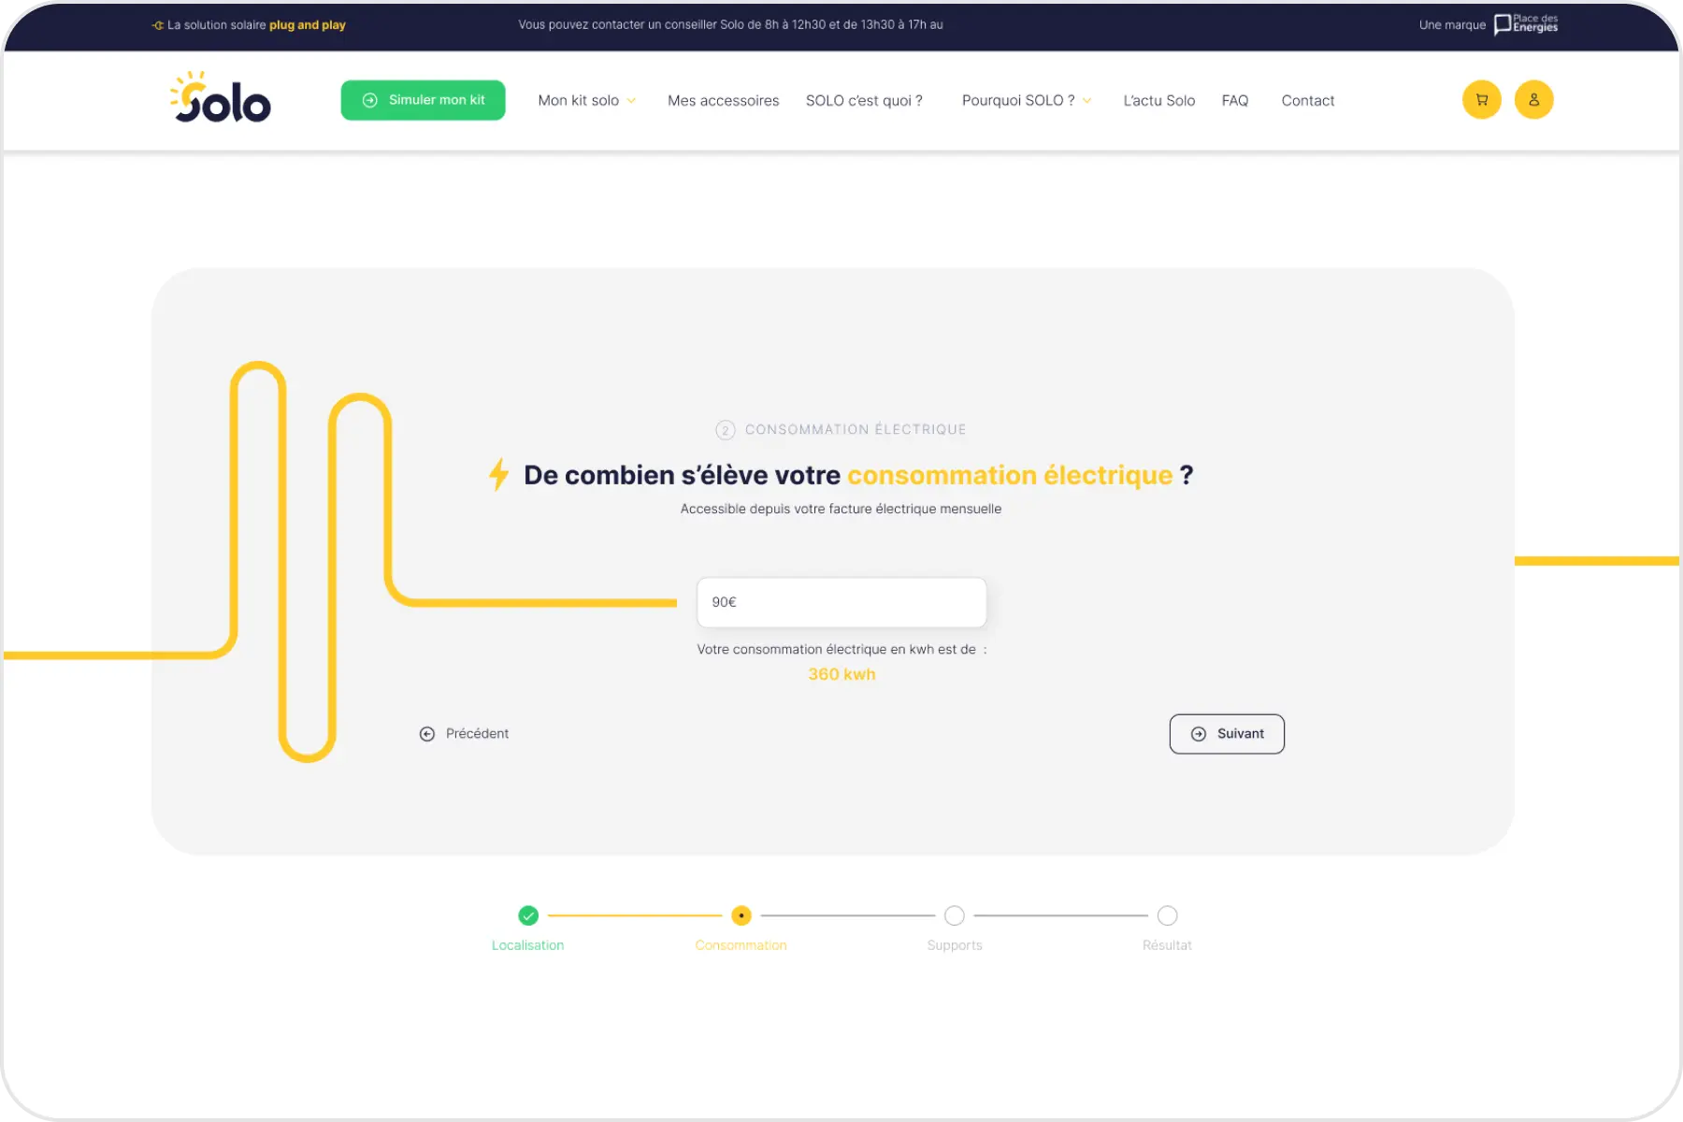
Task: Open the user account icon
Action: click(1533, 100)
